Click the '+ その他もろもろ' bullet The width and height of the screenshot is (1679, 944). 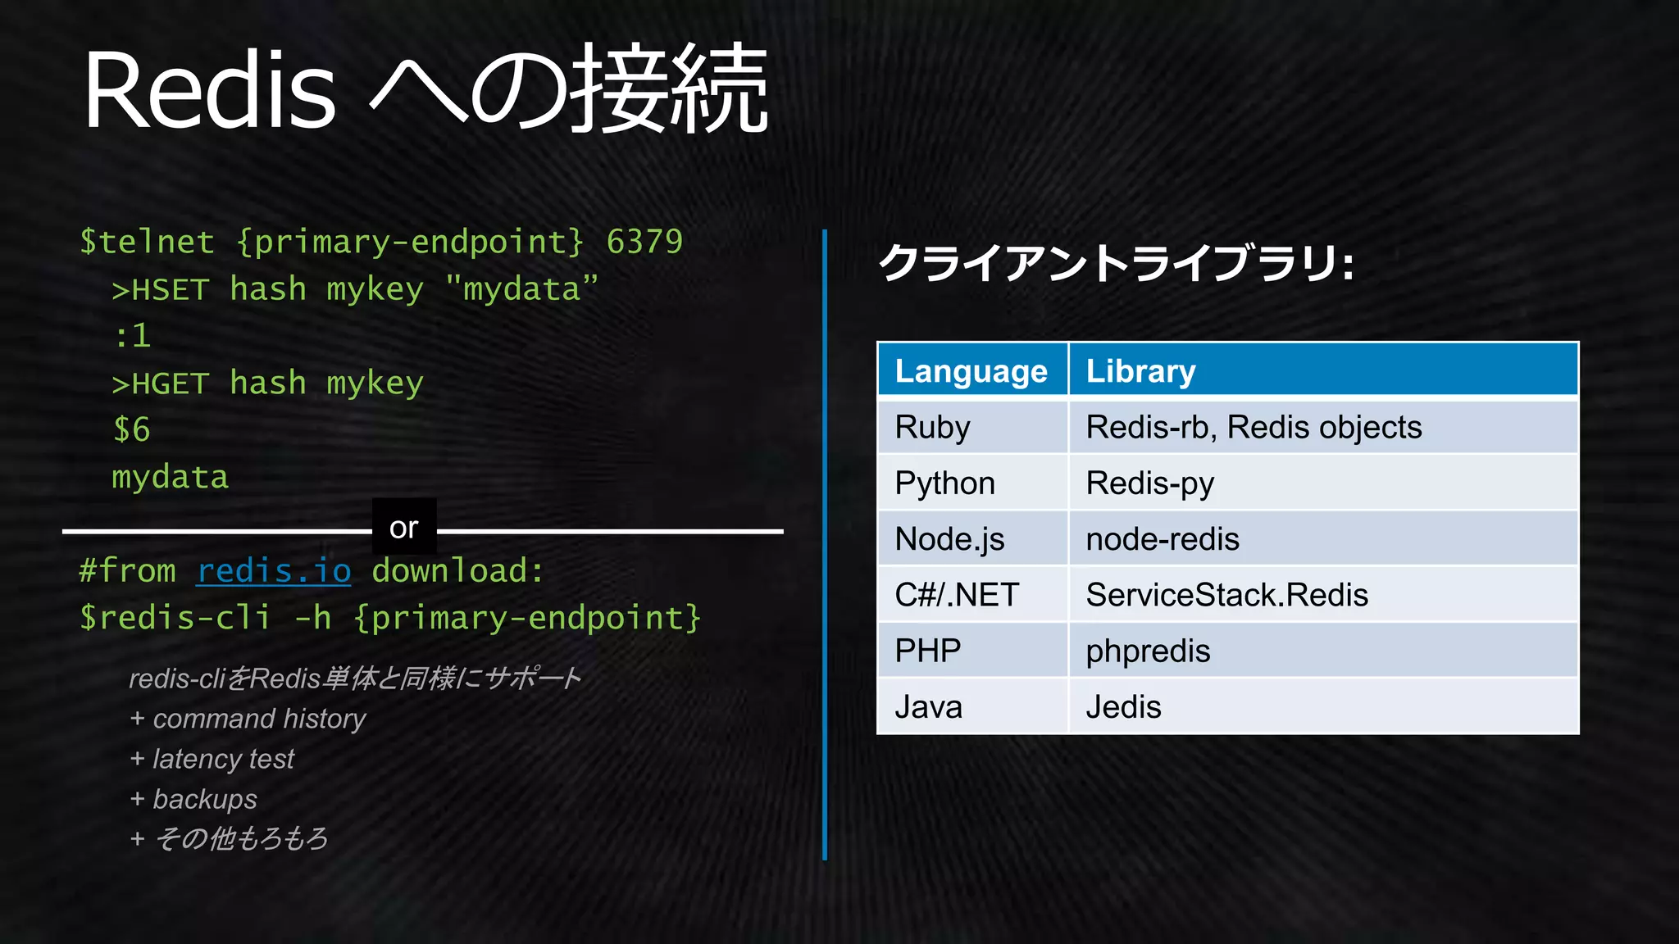pyautogui.click(x=229, y=838)
